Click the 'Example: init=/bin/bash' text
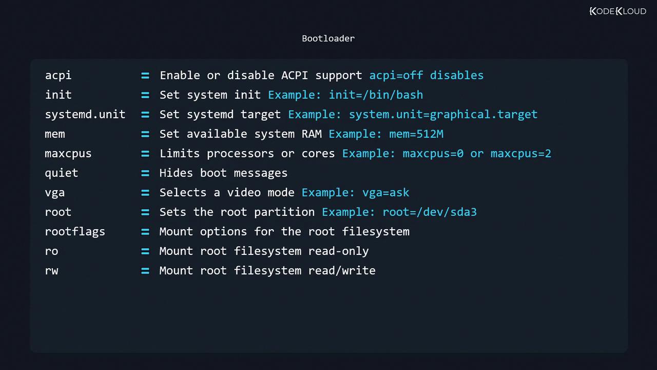657x370 pixels. click(345, 95)
